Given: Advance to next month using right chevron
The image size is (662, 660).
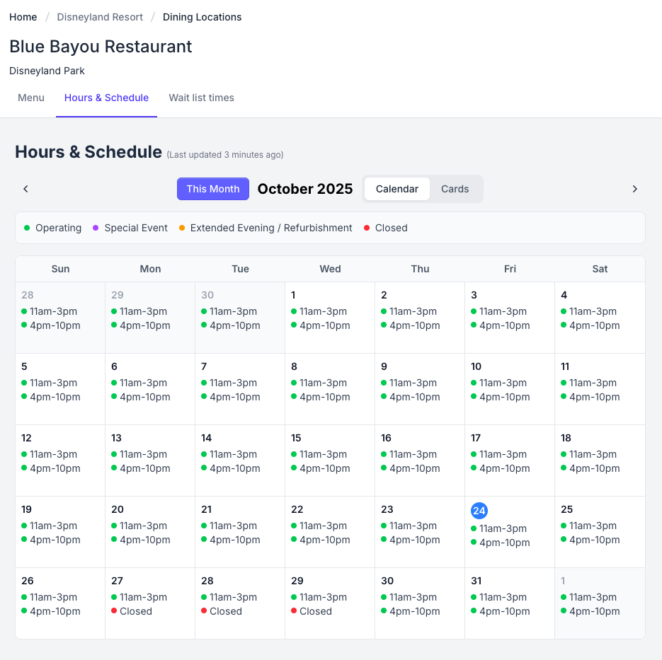Looking at the screenshot, I should [634, 189].
